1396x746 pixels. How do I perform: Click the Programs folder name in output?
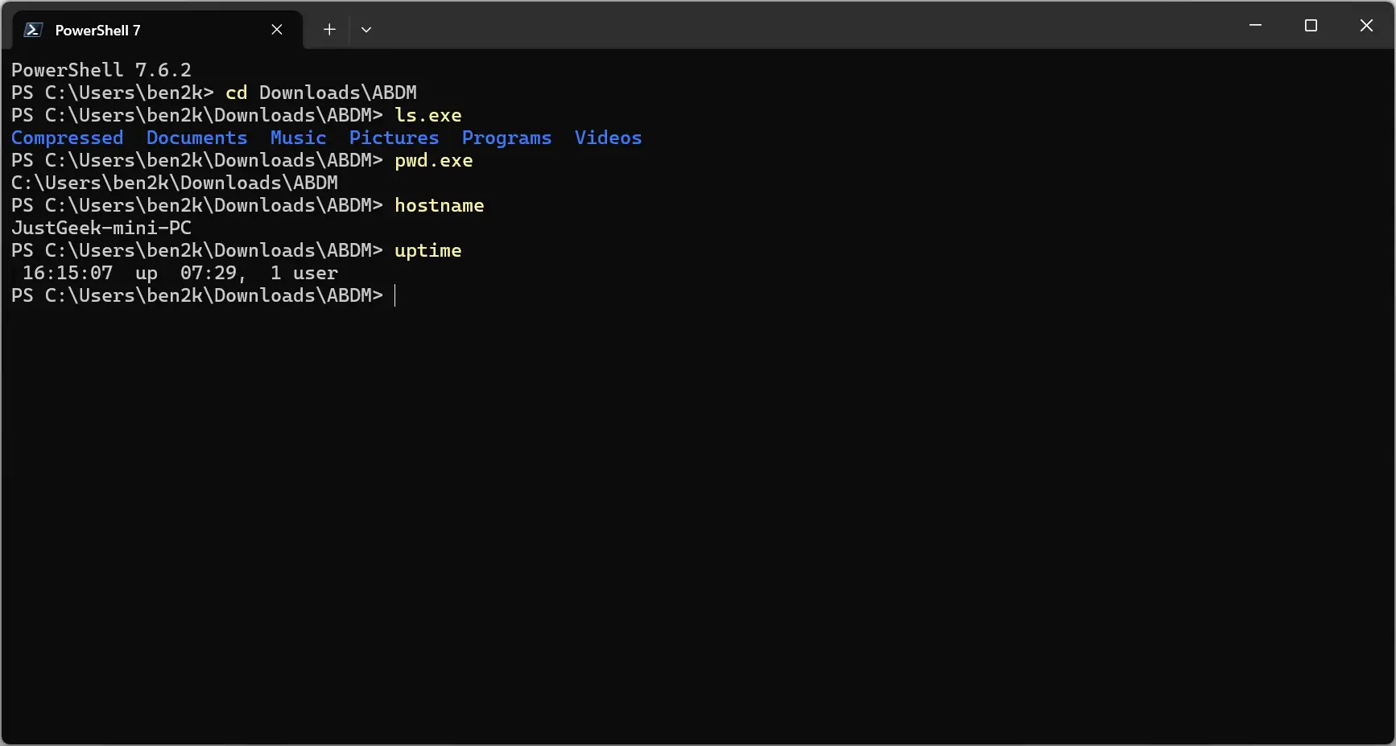tap(507, 138)
